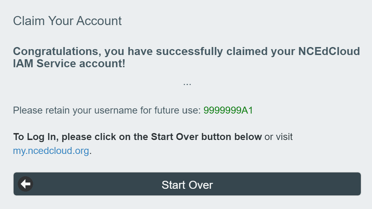Click the Claim Your Account heading
The image size is (372, 209).
[67, 21]
